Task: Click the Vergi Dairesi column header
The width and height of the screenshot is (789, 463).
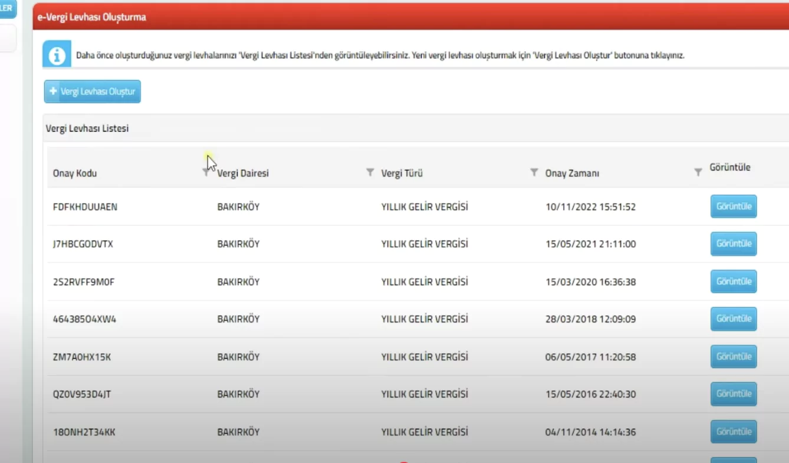Action: click(243, 173)
